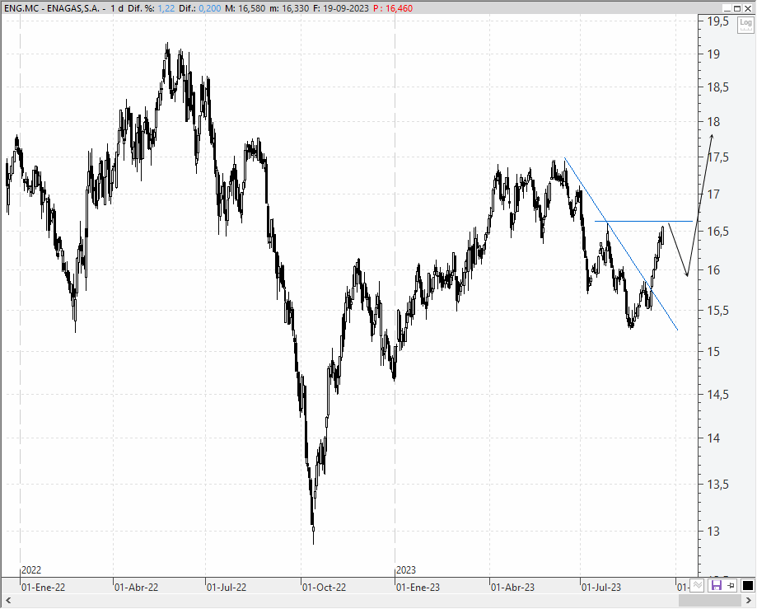Image resolution: width=757 pixels, height=609 pixels.
Task: Click the 18,5 price axis label
Action: (x=718, y=87)
